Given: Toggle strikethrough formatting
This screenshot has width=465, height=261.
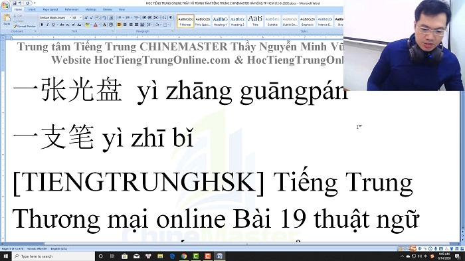Looking at the screenshot, I should 62,25.
